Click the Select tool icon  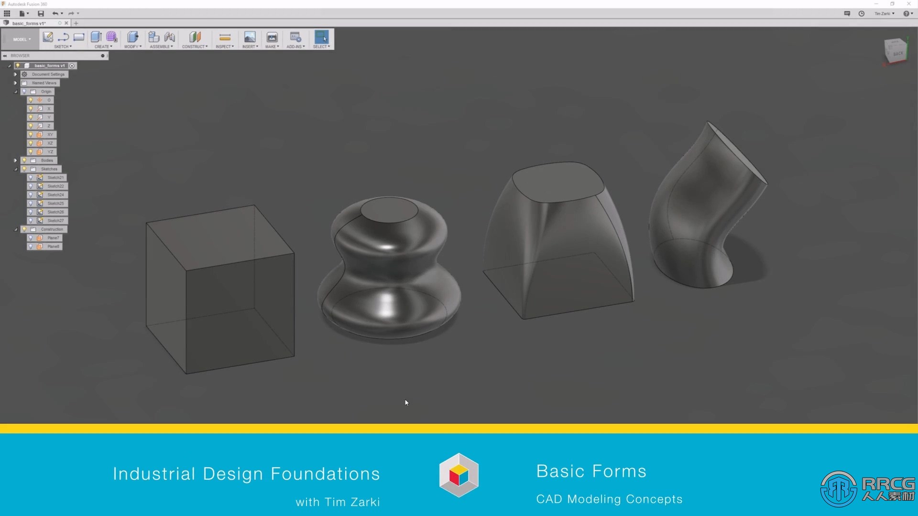[x=321, y=37]
